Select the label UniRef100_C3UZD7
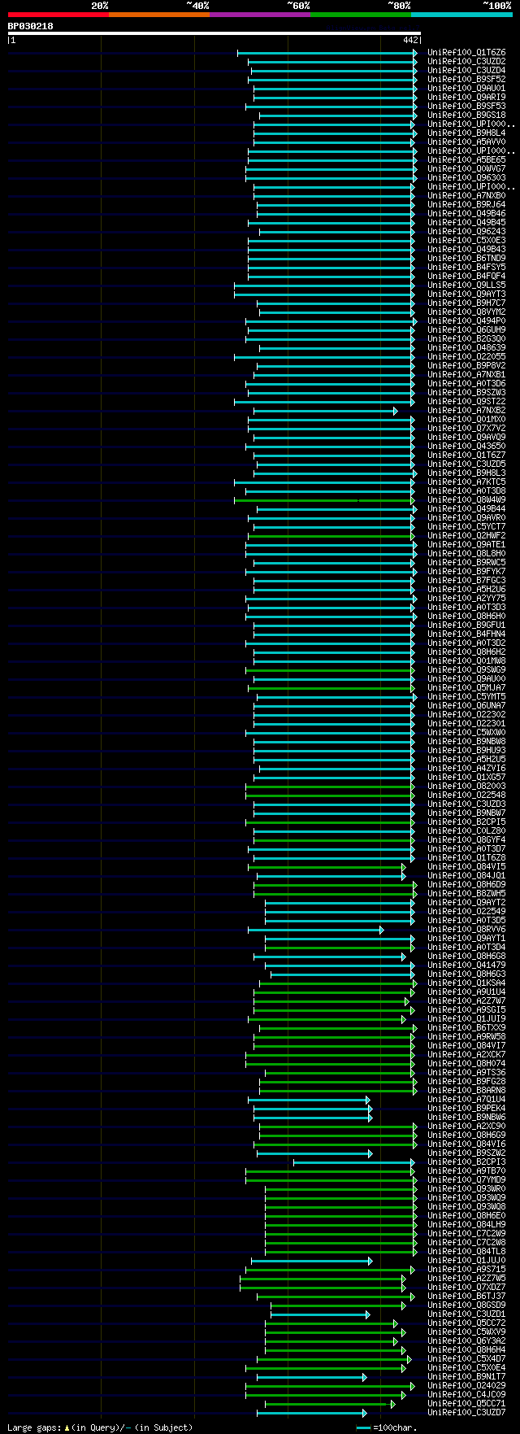The height and width of the screenshot is (1434, 520). coord(466,1412)
